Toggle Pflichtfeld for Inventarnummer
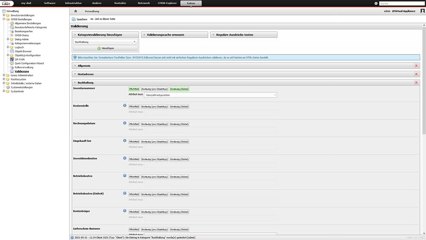This screenshot has height=240, width=426. [x=134, y=89]
